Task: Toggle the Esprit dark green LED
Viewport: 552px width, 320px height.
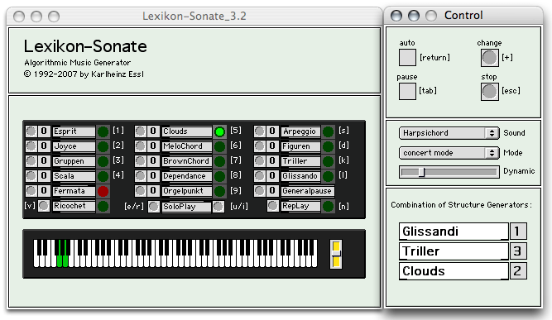Action: 103,131
